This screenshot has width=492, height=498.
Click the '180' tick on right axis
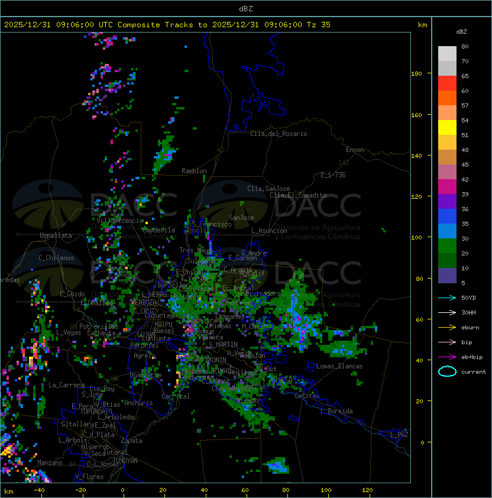coord(416,74)
